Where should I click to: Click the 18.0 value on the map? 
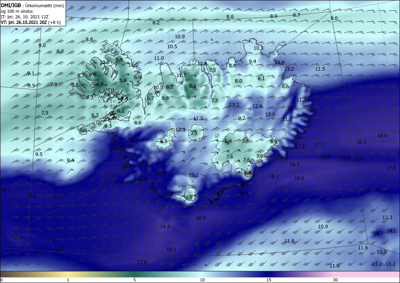click(201, 218)
